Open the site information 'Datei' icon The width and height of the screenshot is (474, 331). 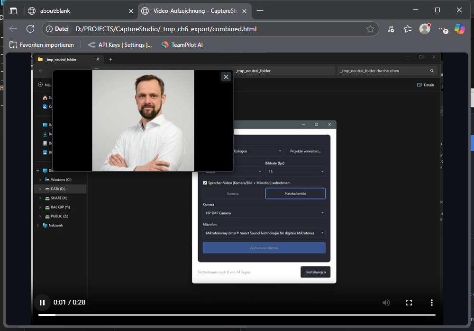57,29
